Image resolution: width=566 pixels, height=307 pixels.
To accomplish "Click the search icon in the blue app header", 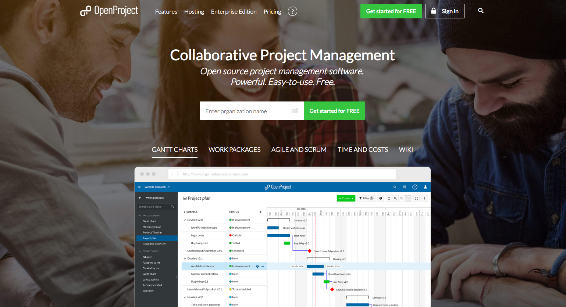I will coord(395,187).
